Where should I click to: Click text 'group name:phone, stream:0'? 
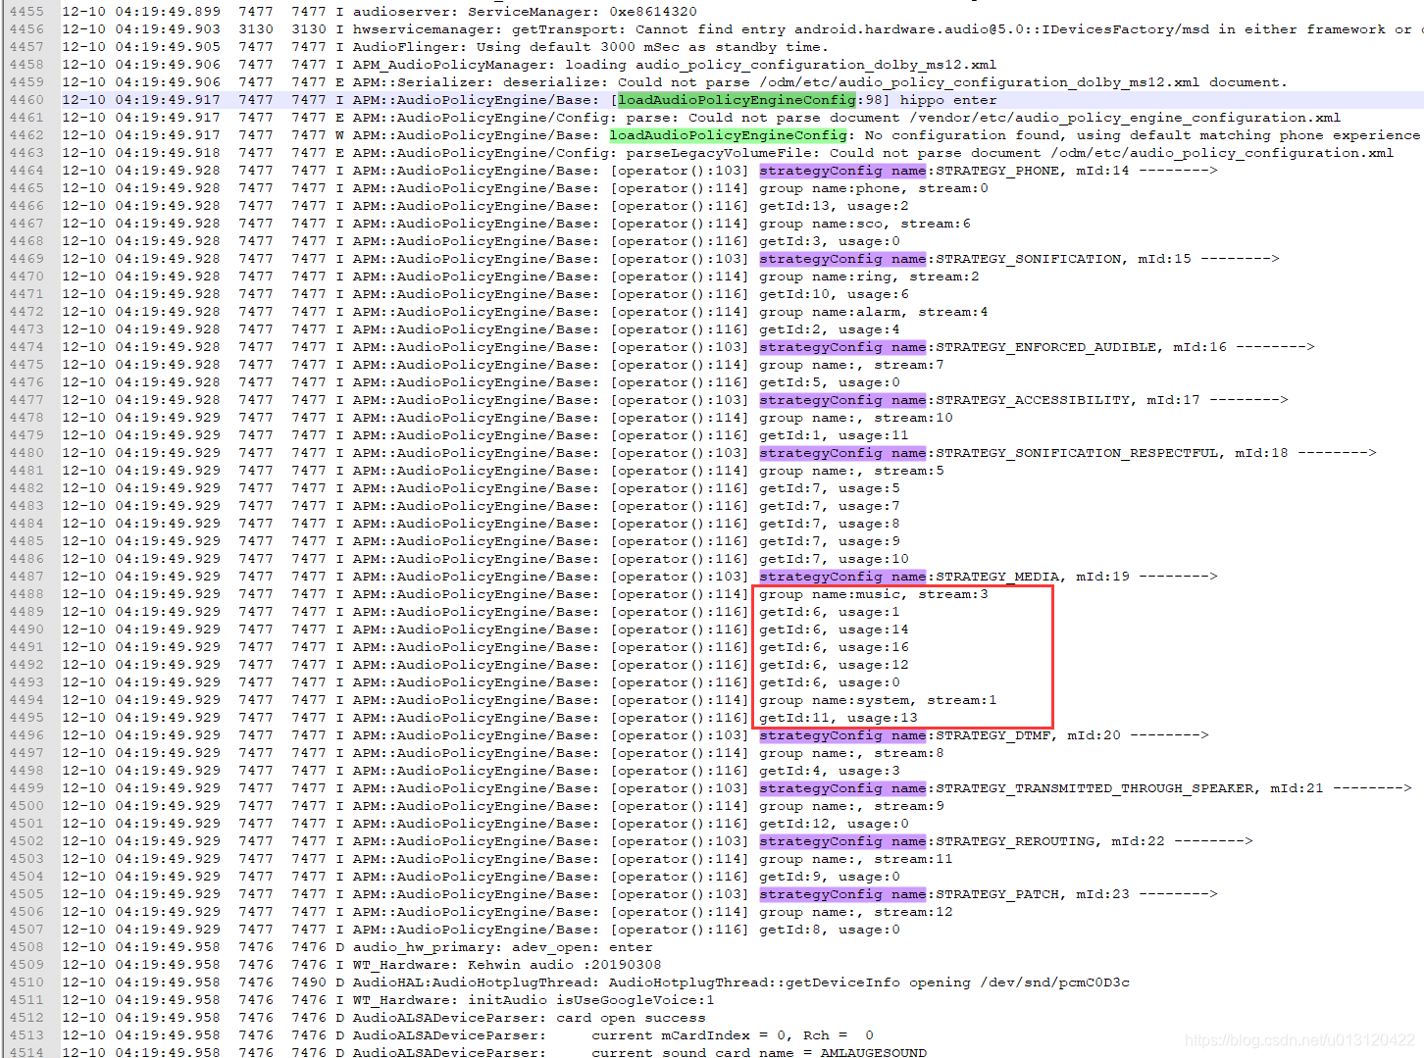tap(874, 188)
